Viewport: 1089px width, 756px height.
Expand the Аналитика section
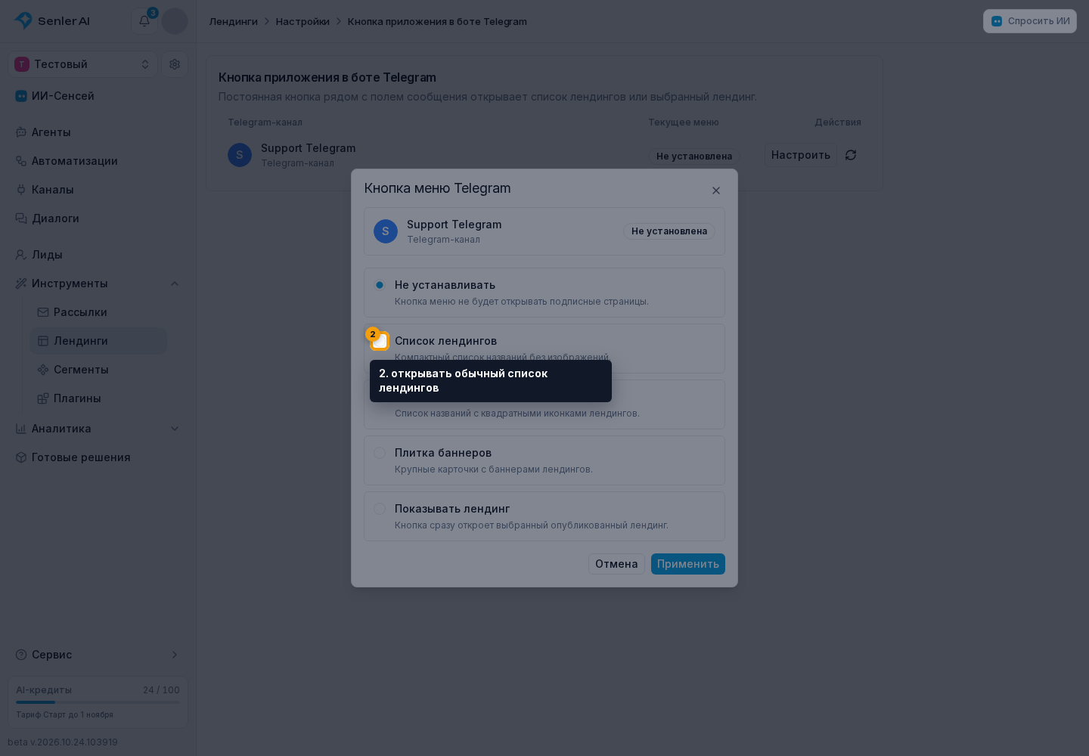[98, 429]
